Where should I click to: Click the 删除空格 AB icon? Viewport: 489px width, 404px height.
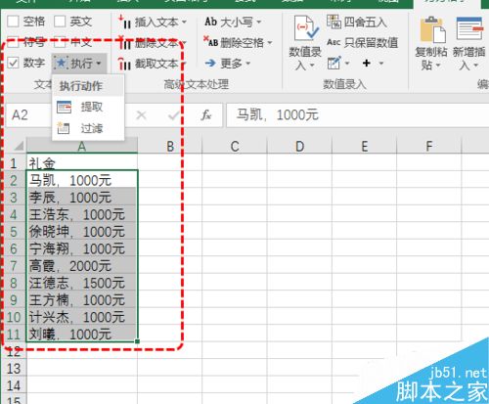210,42
